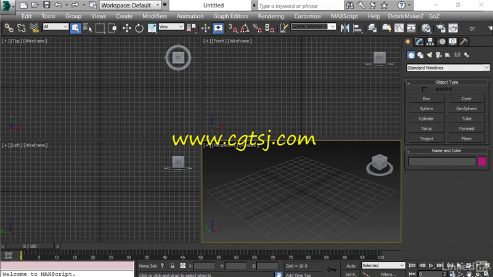
Task: Click the Pyramid button
Action: [x=467, y=129]
